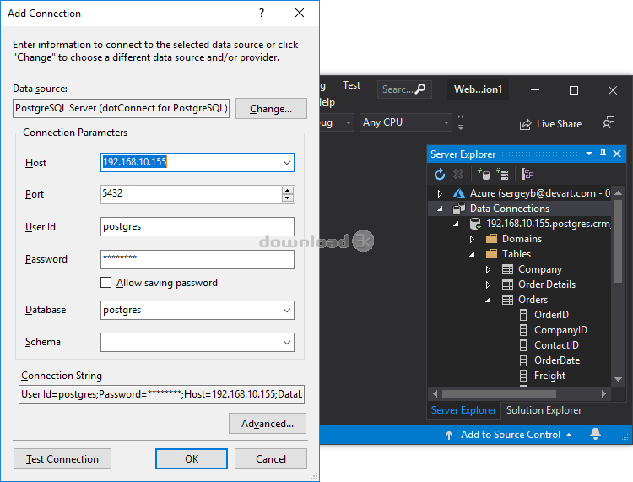
Task: Click the Password input field
Action: coord(197,259)
